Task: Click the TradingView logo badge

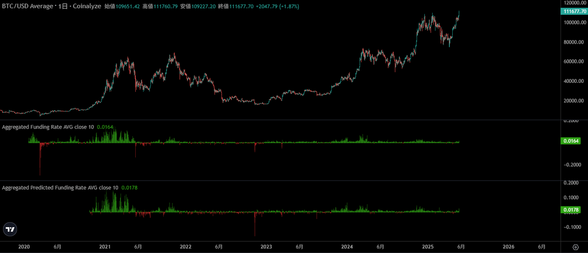Action: point(10,228)
